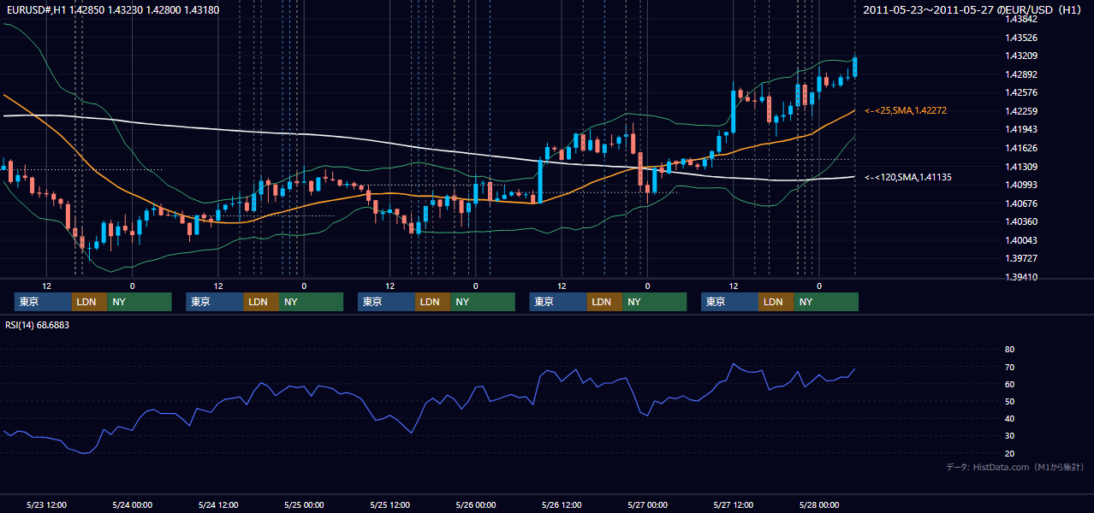1094x513 pixels.
Task: Click price axis label 1.40043
Action: (x=1020, y=240)
